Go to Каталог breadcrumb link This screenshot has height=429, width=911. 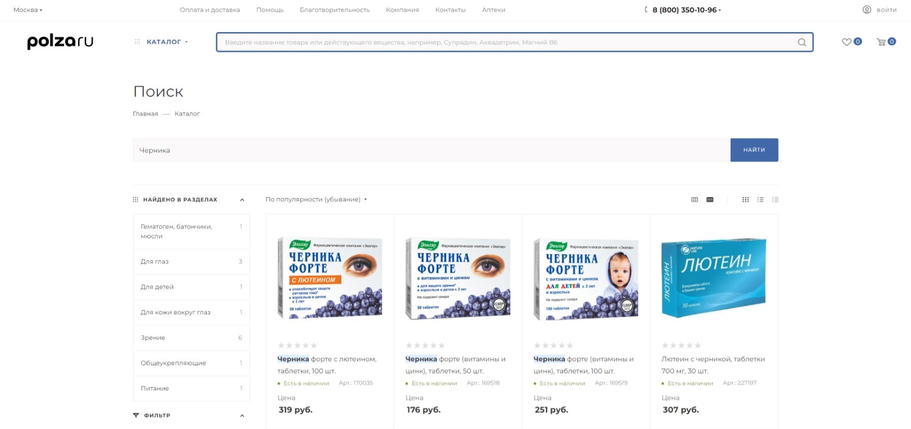point(187,113)
